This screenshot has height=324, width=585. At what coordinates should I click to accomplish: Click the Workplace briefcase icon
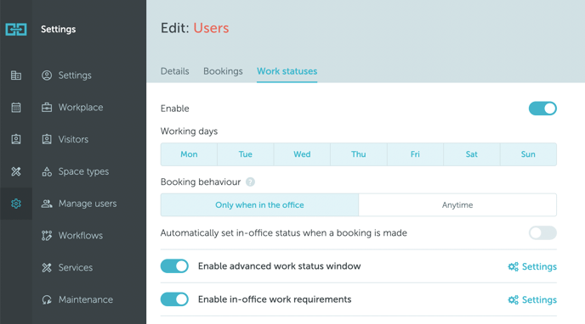point(47,108)
